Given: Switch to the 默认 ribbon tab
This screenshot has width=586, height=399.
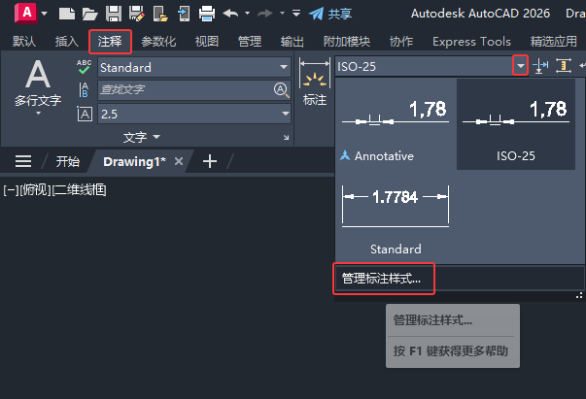Looking at the screenshot, I should pyautogui.click(x=24, y=42).
